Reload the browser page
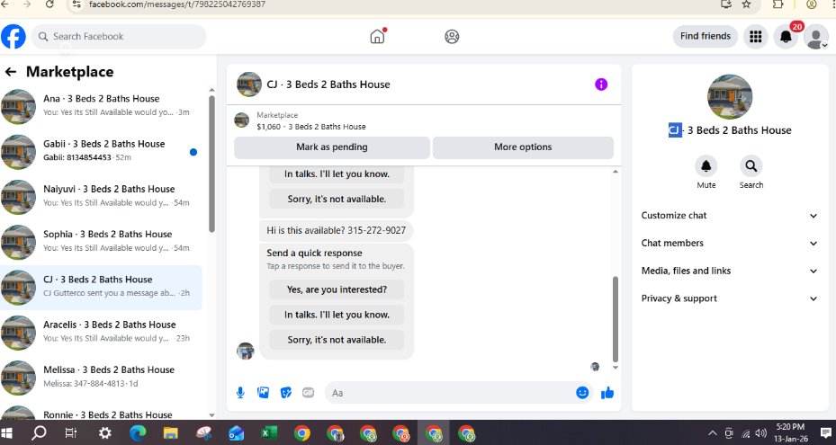836x445 pixels. tap(49, 4)
